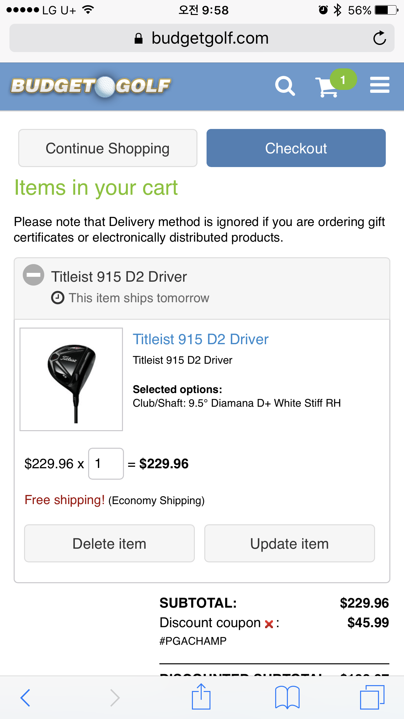404x719 pixels.
Task: Tap the cart item count badge
Action: (x=343, y=79)
